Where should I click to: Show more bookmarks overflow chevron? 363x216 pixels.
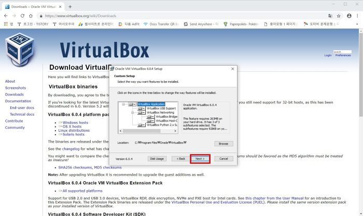pos(357,24)
